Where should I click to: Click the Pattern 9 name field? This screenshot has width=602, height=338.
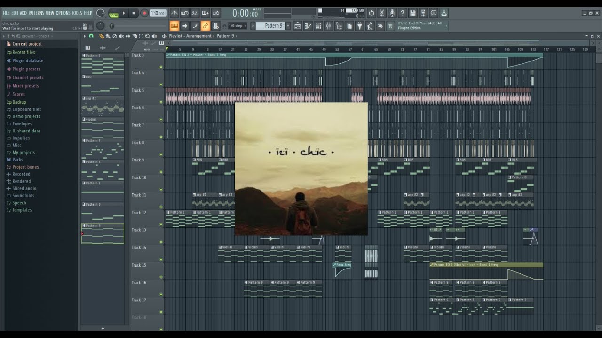coord(271,26)
